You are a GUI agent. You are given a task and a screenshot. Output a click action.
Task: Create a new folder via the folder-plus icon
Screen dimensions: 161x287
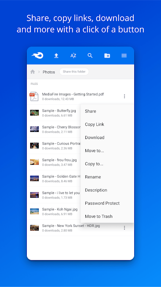coord(107,56)
